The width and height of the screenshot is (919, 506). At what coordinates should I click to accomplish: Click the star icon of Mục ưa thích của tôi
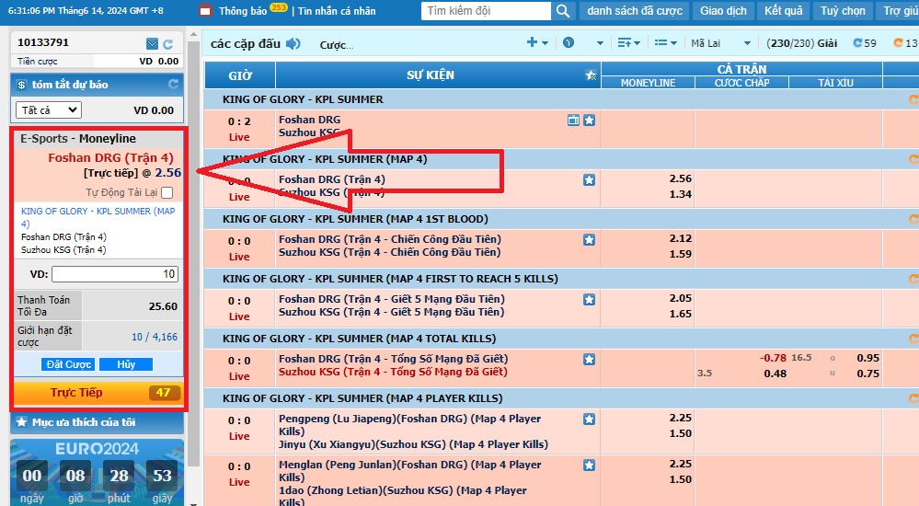tap(22, 422)
